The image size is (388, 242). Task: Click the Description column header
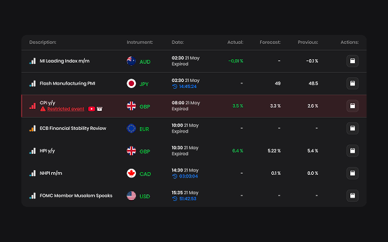[x=42, y=42]
